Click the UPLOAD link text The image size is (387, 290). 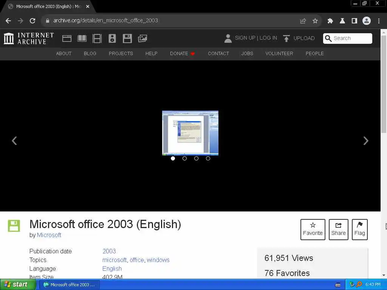click(304, 38)
